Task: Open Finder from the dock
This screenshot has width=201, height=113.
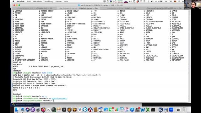Action: 17,110
